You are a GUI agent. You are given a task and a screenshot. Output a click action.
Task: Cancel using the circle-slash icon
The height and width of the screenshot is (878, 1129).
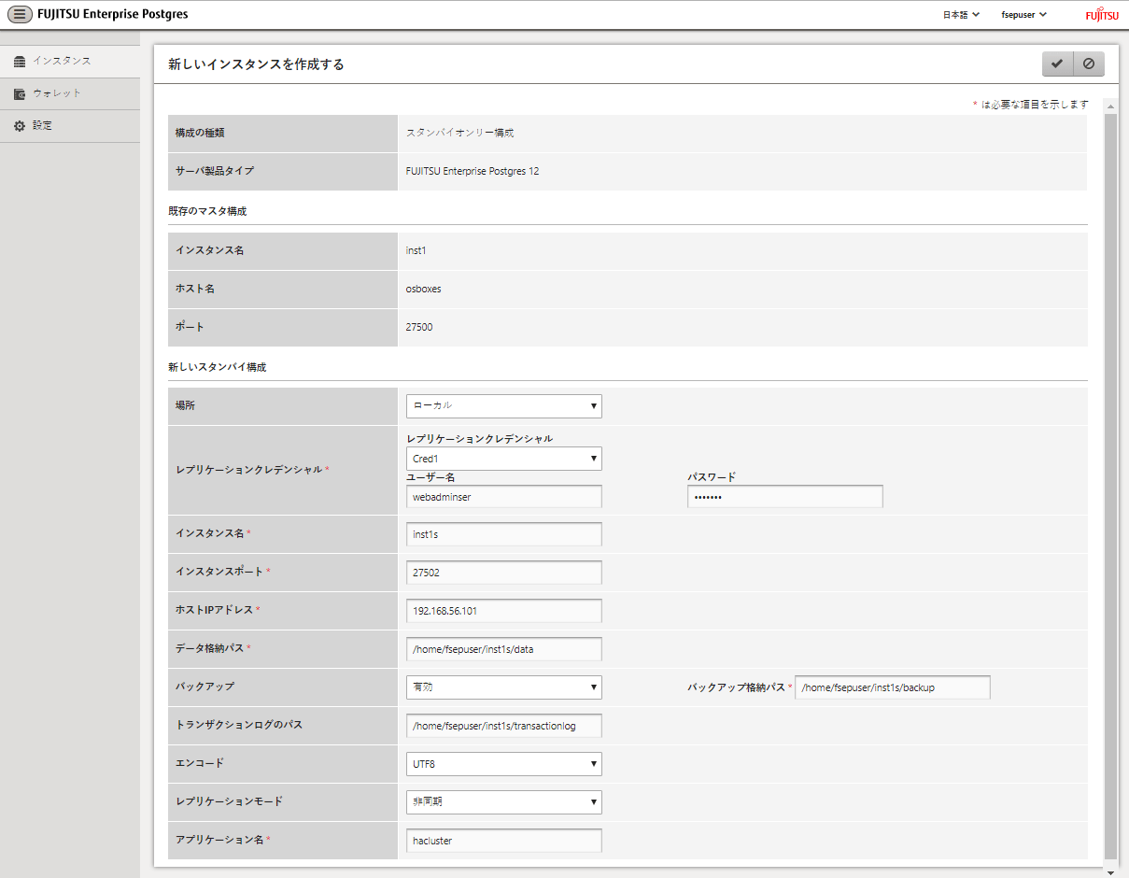(x=1088, y=64)
